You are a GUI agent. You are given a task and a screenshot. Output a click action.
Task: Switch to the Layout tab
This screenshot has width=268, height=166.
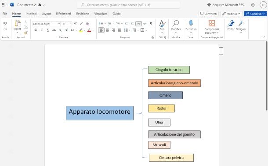point(46,14)
